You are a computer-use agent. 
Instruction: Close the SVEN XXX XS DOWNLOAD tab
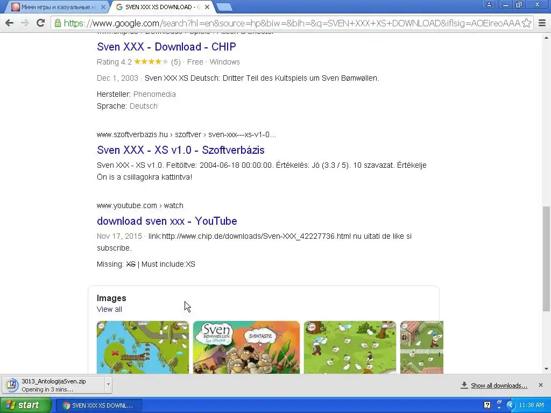207,6
